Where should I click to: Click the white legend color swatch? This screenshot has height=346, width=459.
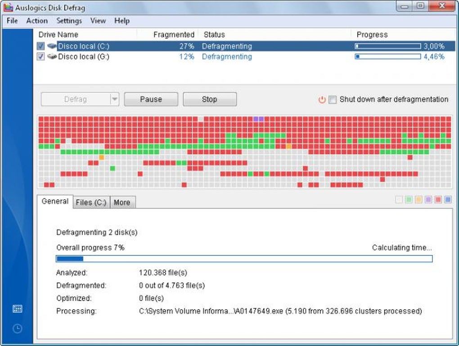(399, 200)
